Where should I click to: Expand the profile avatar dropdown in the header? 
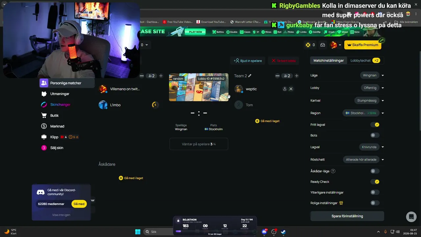click(x=336, y=45)
